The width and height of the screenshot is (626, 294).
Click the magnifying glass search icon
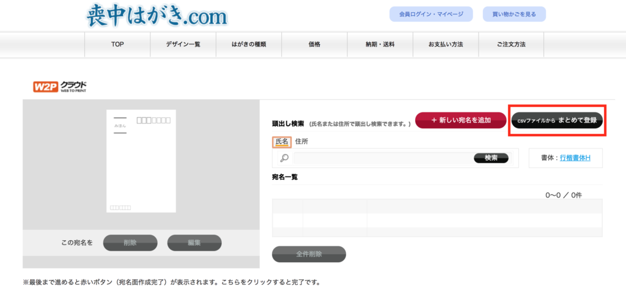[x=284, y=158]
